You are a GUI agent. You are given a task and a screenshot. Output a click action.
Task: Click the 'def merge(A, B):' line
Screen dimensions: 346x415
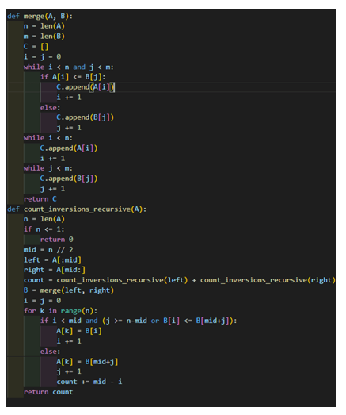click(x=40, y=16)
